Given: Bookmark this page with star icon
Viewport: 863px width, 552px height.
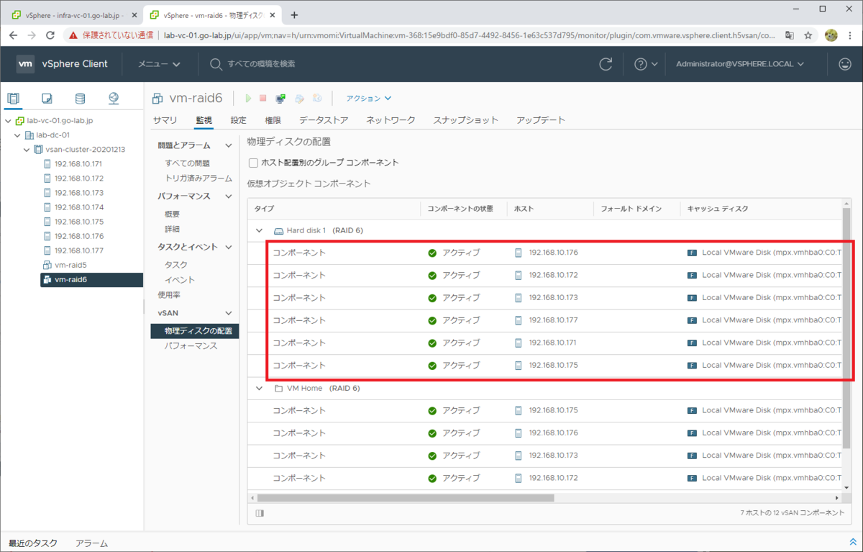Looking at the screenshot, I should (808, 35).
